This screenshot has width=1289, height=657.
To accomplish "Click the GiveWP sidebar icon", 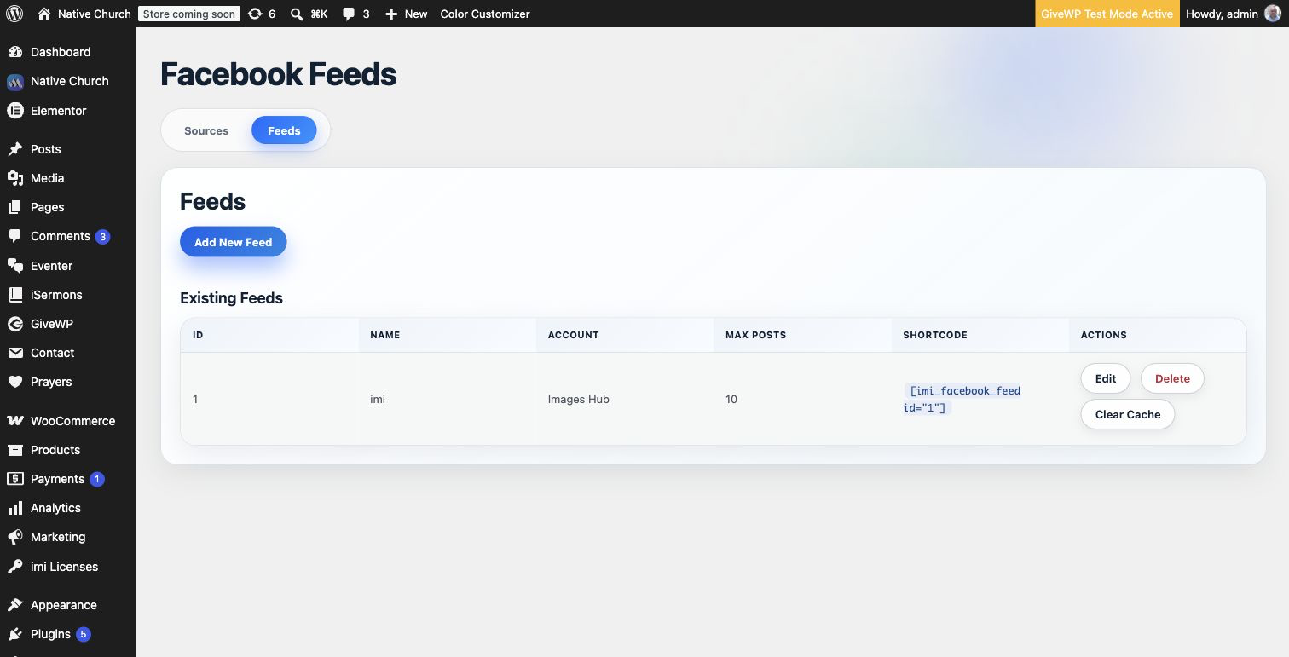I will tap(15, 324).
